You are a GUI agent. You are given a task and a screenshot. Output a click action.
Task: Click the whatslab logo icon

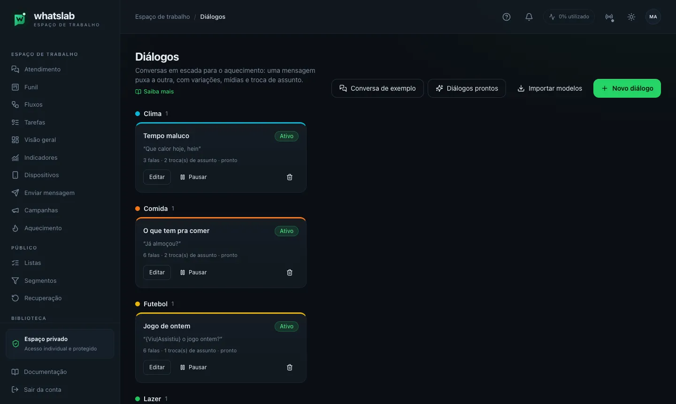[19, 19]
